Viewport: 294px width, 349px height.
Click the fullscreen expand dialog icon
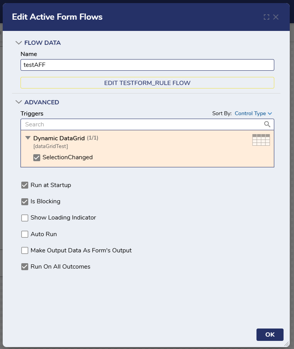coord(267,17)
